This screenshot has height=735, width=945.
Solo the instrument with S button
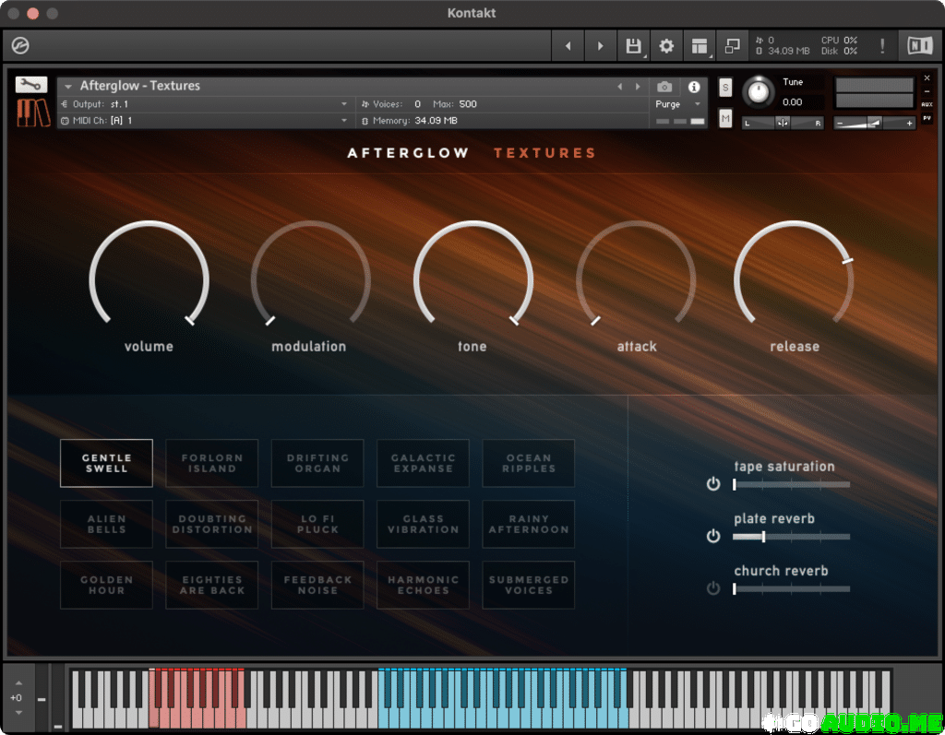tap(725, 88)
